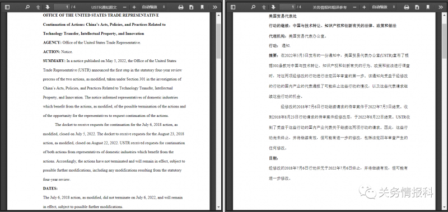Image resolution: width=448 pixels, height=212 pixels.
Task: Toggle sidebar in the left PDF viewer
Action: coord(7,7)
